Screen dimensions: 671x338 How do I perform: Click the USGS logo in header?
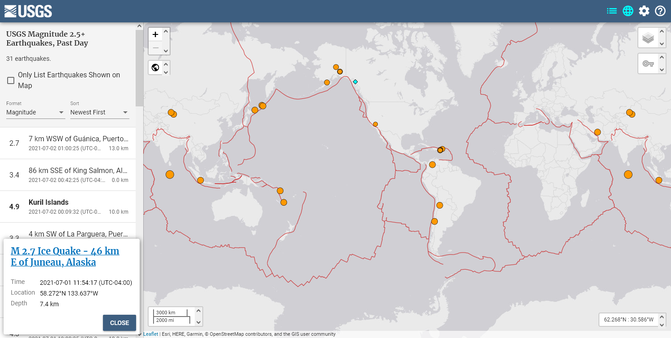(x=28, y=11)
